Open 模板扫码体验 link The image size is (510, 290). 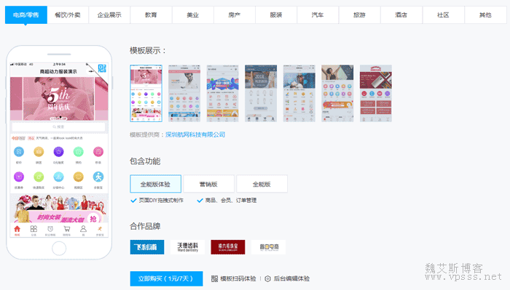point(238,278)
